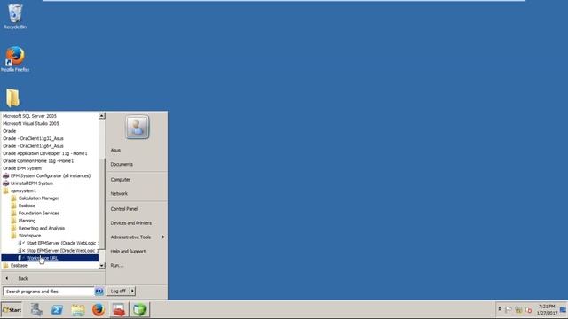The image size is (568, 319).
Task: Expand Oracle - OraClient11g32_Asus folder
Action: click(33, 138)
